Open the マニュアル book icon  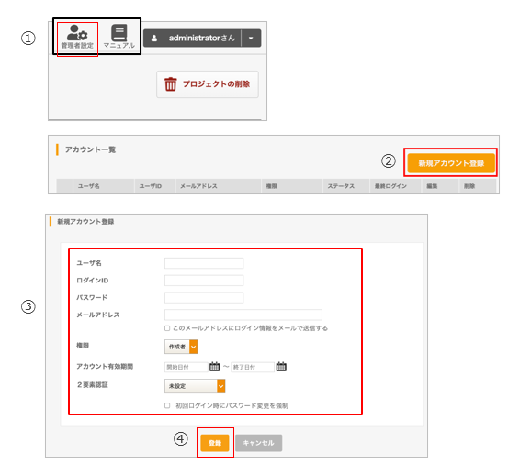[119, 32]
